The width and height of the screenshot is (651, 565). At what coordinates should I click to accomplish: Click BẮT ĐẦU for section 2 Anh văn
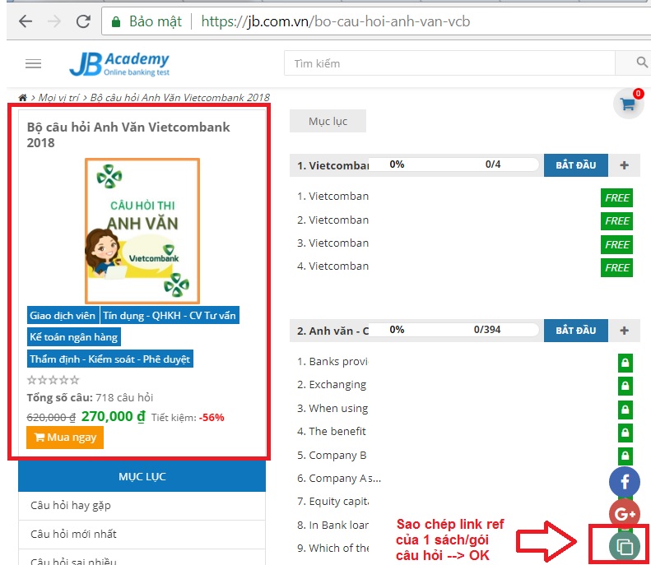[x=576, y=331]
